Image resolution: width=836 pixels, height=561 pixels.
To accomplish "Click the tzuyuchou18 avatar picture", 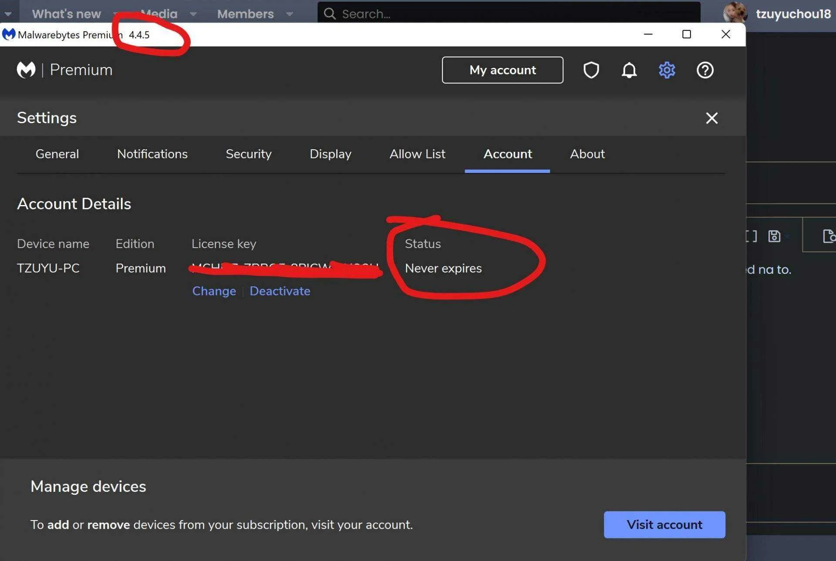I will click(735, 13).
